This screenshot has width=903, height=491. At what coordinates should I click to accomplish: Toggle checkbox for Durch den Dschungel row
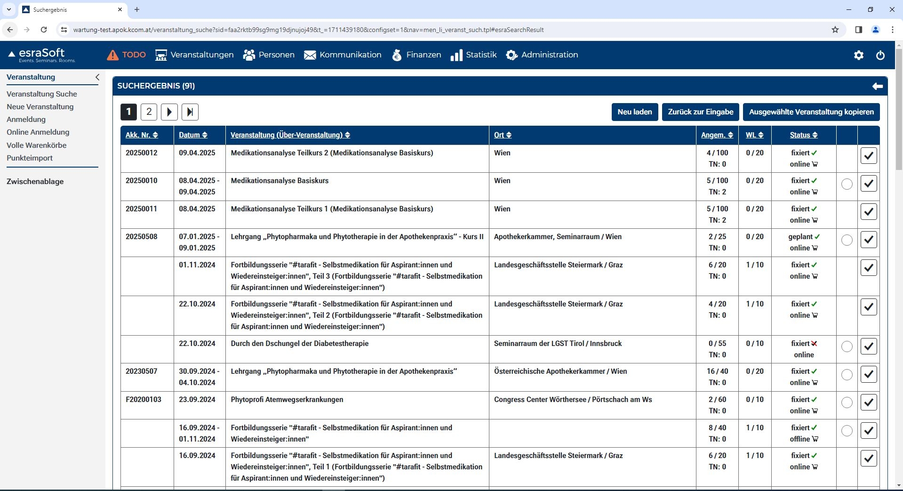click(869, 346)
